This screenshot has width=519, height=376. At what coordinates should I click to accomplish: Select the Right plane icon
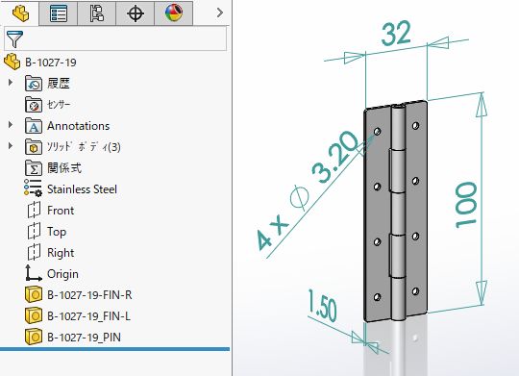34,253
